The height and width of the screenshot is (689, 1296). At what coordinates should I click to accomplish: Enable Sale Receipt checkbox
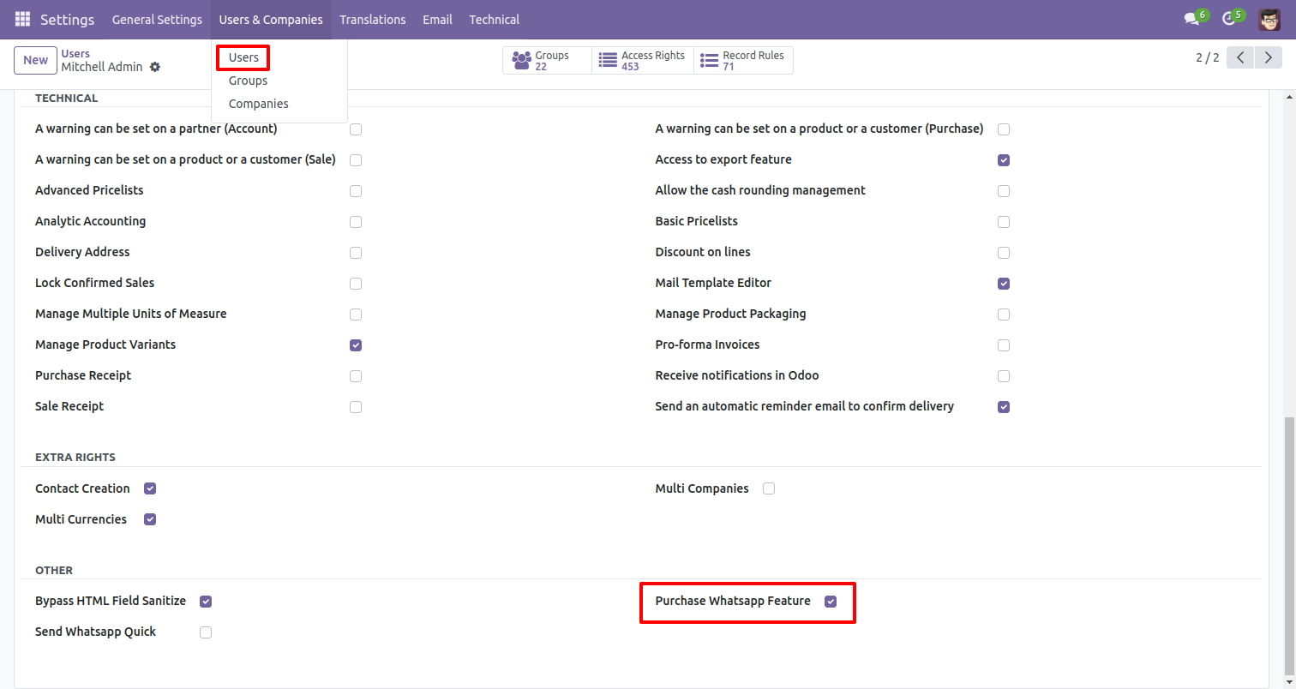[x=356, y=407]
